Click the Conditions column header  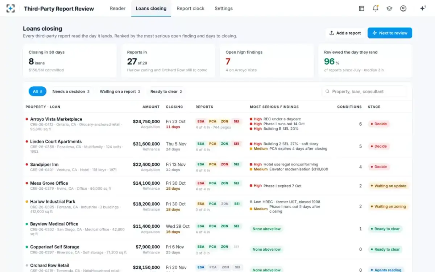349,107
